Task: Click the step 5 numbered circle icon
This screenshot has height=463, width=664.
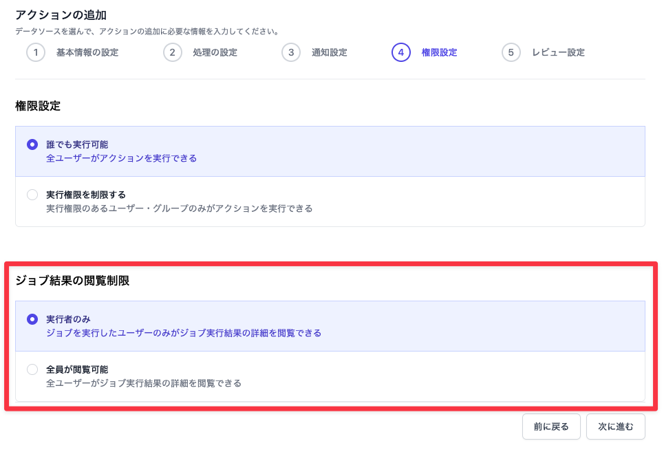Action: pos(510,52)
